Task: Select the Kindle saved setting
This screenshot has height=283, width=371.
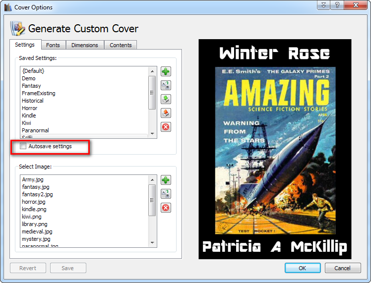Action: point(84,115)
